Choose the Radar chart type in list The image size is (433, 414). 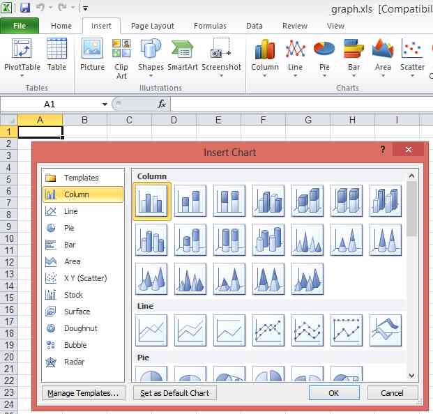(75, 362)
